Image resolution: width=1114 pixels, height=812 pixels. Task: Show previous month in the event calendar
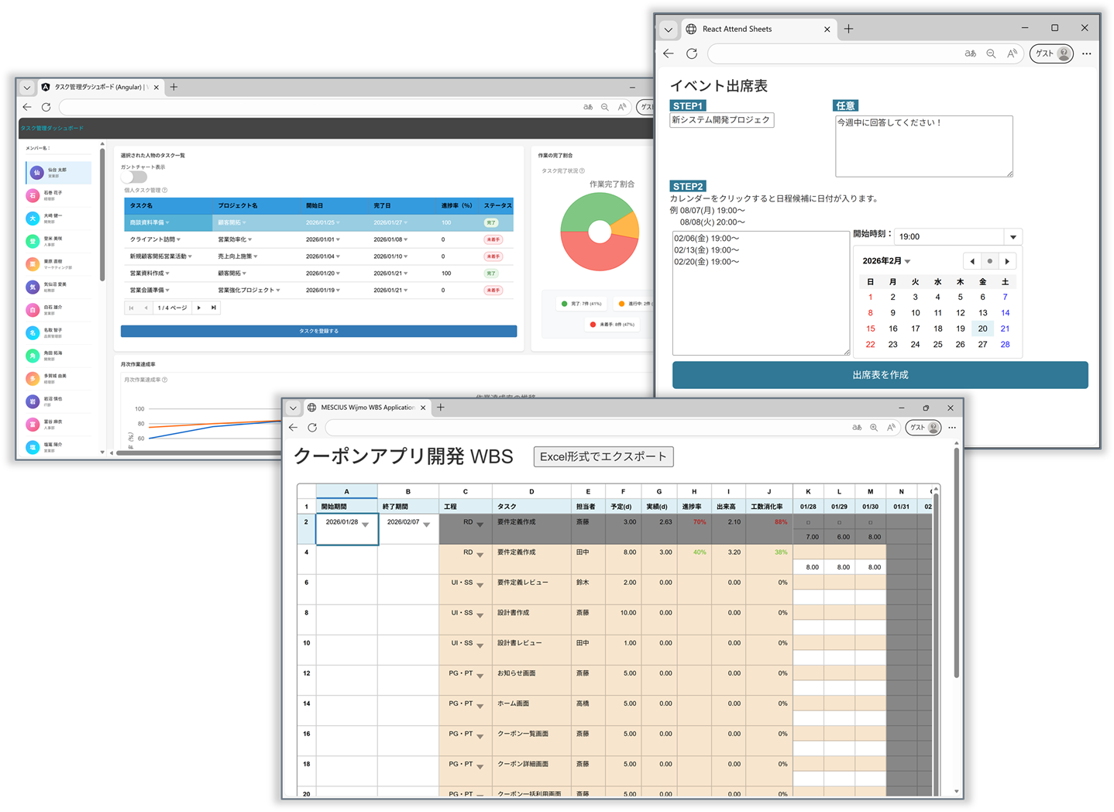click(972, 261)
